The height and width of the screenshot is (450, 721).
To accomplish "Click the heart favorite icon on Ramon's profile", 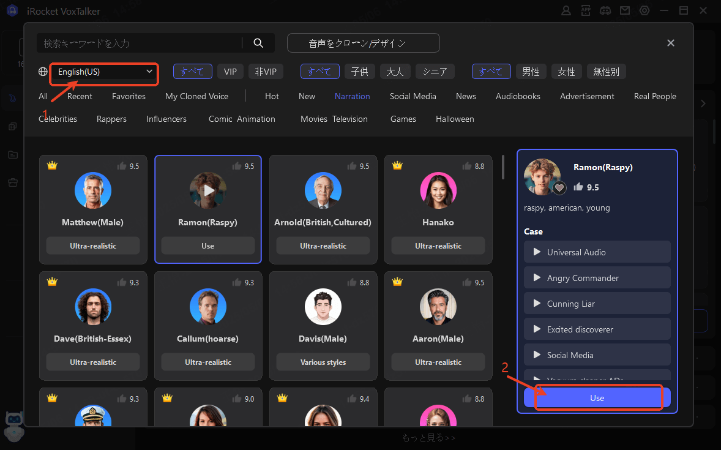I will [559, 188].
